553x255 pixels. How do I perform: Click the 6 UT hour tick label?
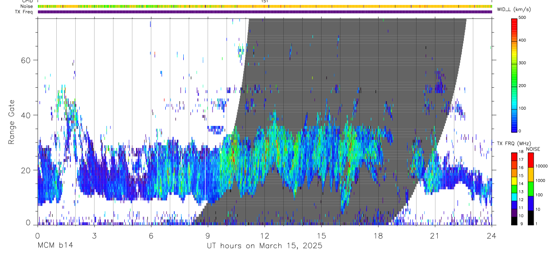coord(151,235)
